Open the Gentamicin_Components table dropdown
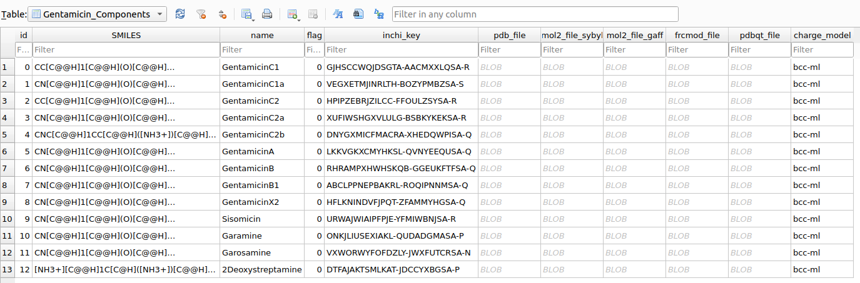 98,14
